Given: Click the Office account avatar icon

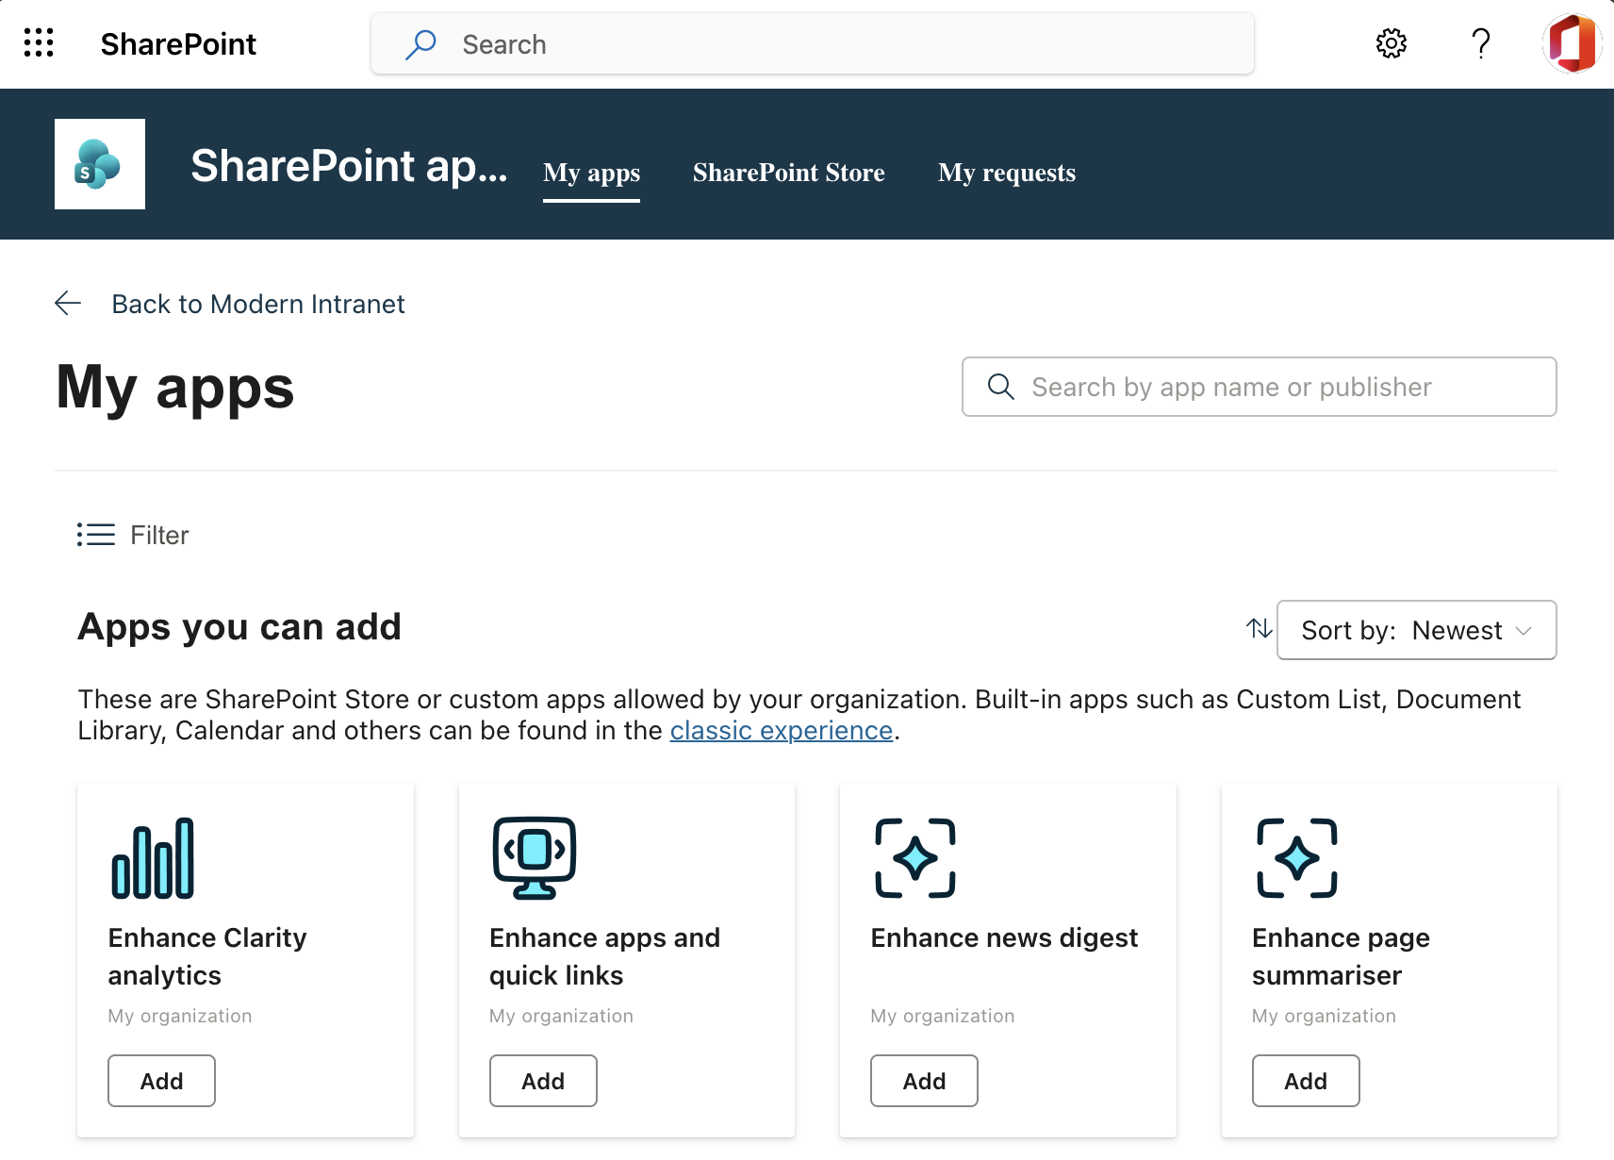Looking at the screenshot, I should tap(1572, 43).
